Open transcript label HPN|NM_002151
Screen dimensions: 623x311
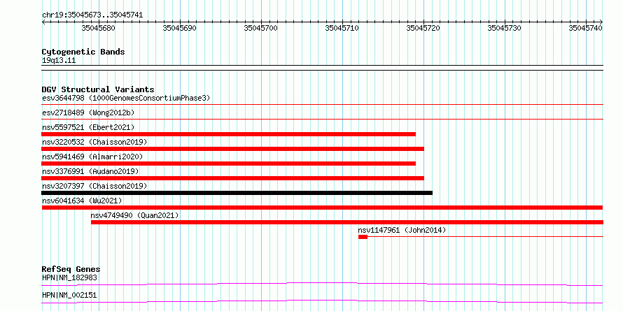click(x=69, y=296)
